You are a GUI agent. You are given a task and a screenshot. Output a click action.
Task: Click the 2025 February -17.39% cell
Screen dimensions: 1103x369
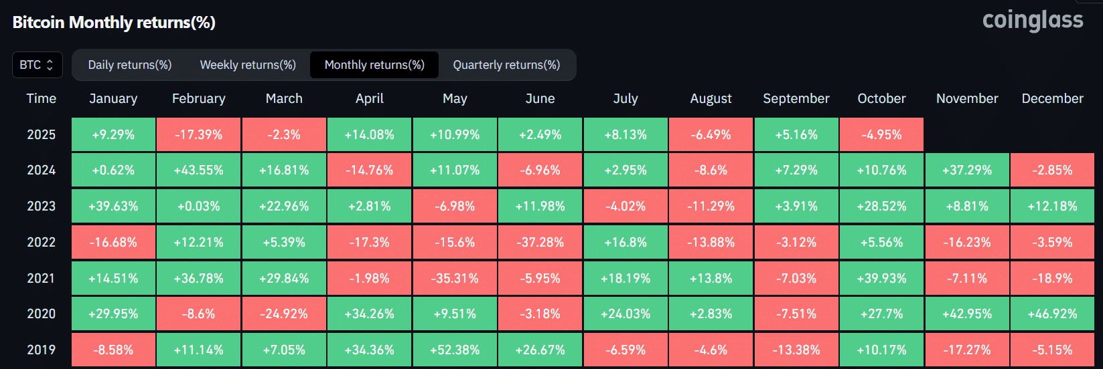(x=199, y=134)
